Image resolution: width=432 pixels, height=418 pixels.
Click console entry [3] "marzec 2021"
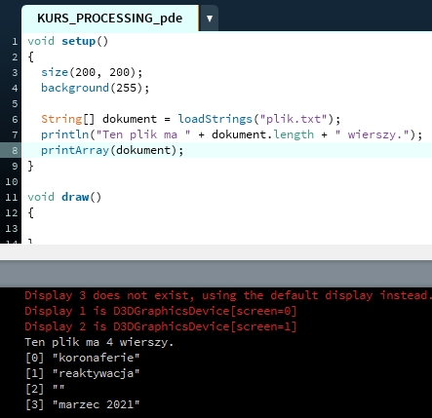click(83, 404)
